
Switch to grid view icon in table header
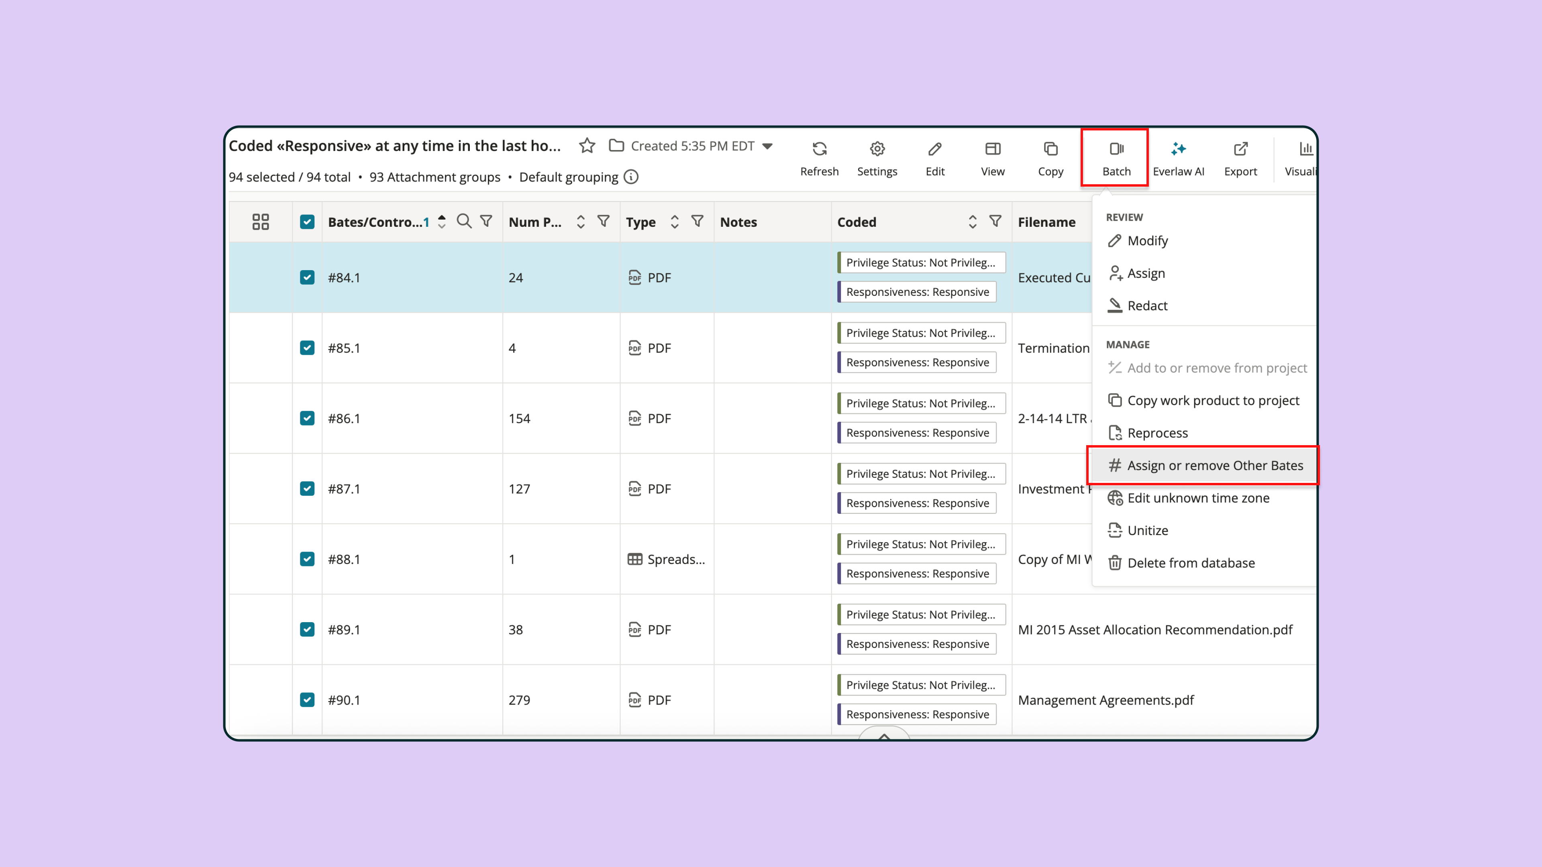[260, 222]
